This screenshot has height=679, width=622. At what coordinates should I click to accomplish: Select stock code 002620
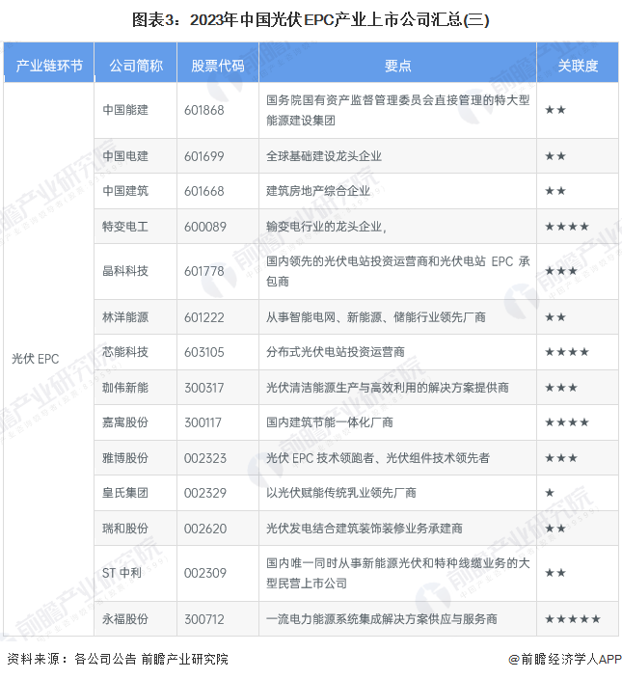pos(205,529)
